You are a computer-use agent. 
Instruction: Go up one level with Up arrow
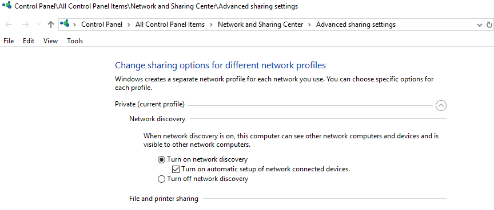(x=50, y=25)
